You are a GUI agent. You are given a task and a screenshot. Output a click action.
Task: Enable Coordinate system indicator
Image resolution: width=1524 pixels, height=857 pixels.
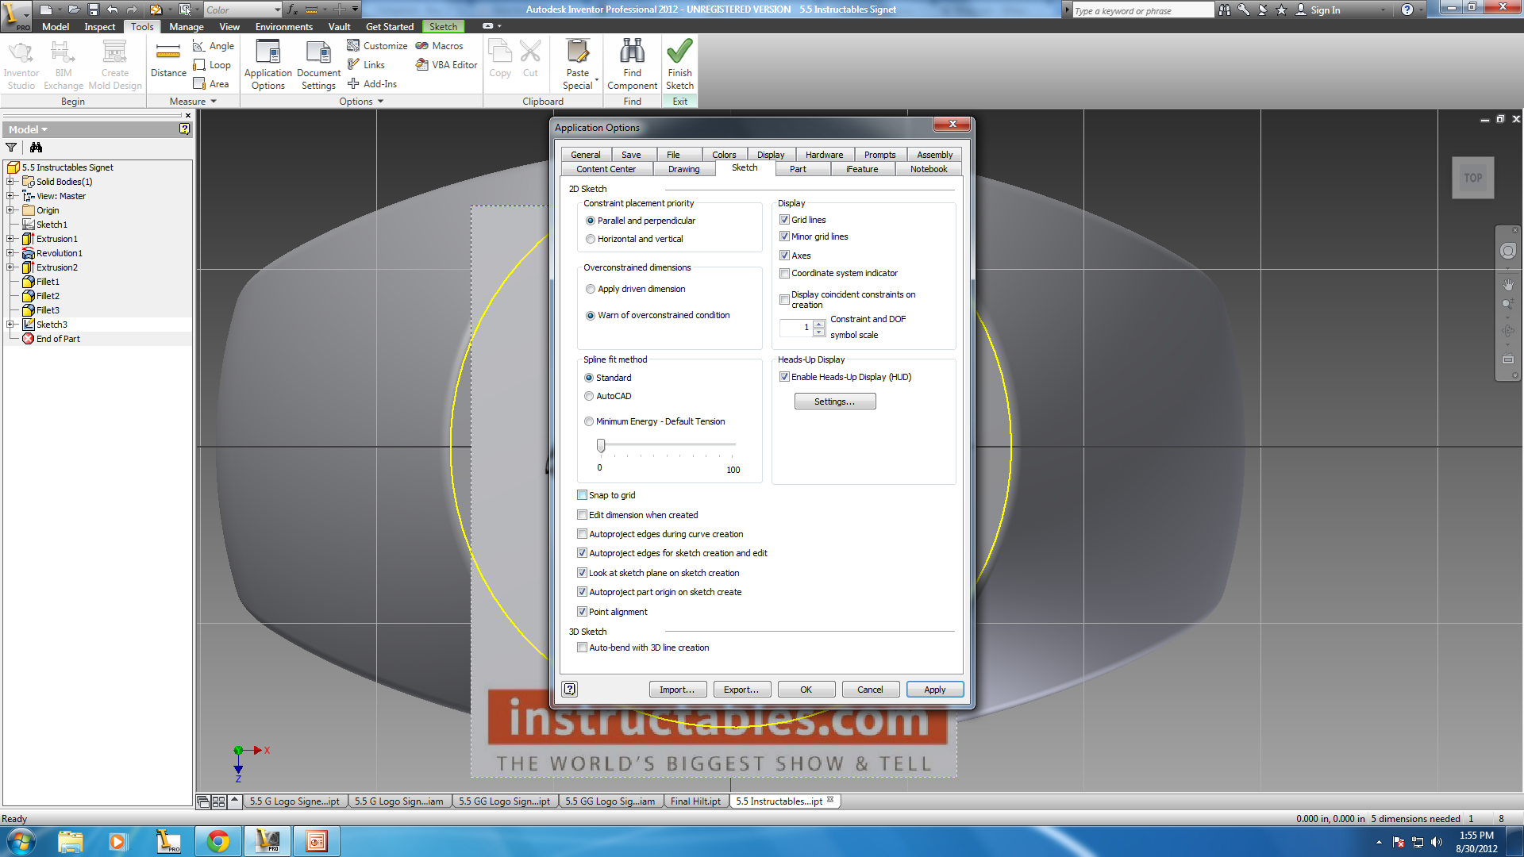click(784, 273)
